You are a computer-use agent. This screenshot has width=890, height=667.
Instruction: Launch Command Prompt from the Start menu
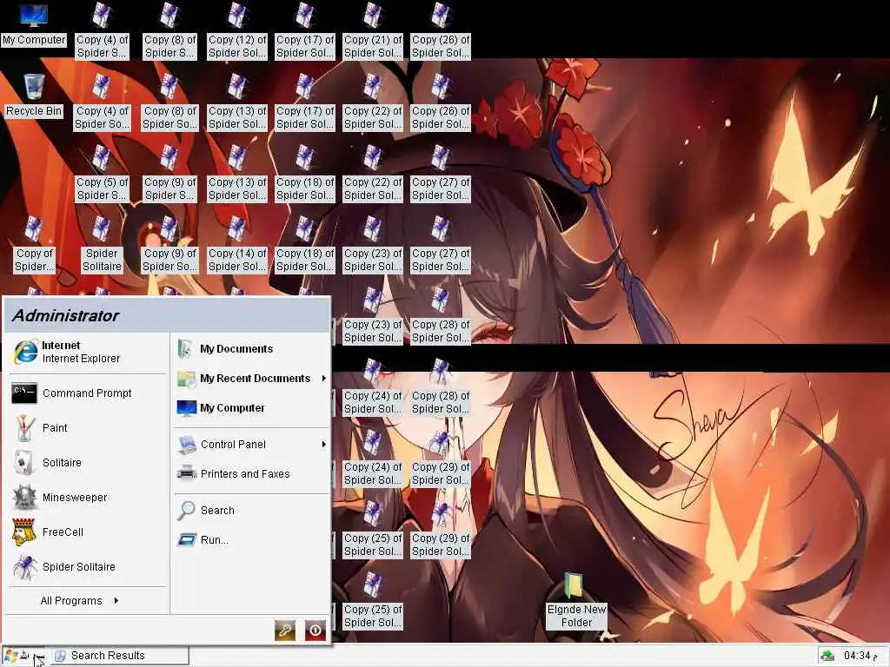pyautogui.click(x=72, y=393)
